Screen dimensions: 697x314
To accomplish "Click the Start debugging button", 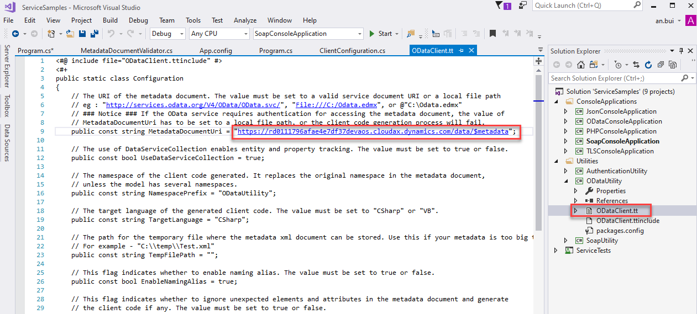I will coord(380,34).
